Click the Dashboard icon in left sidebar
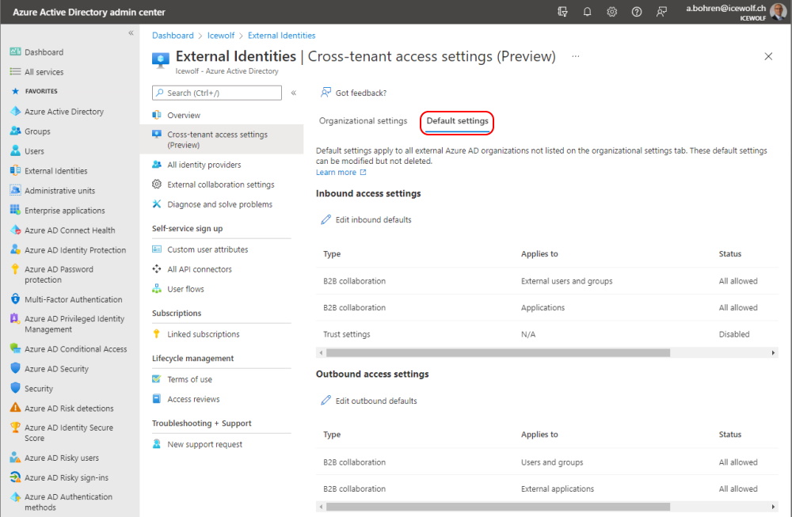Screen dimensions: 792x517 pyautogui.click(x=16, y=51)
